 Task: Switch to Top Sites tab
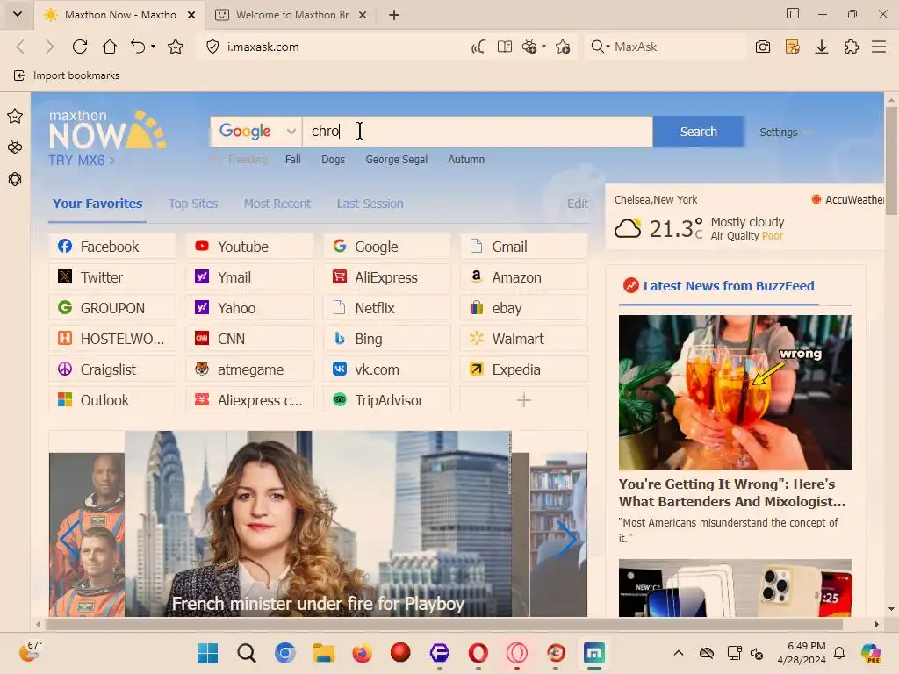[193, 204]
